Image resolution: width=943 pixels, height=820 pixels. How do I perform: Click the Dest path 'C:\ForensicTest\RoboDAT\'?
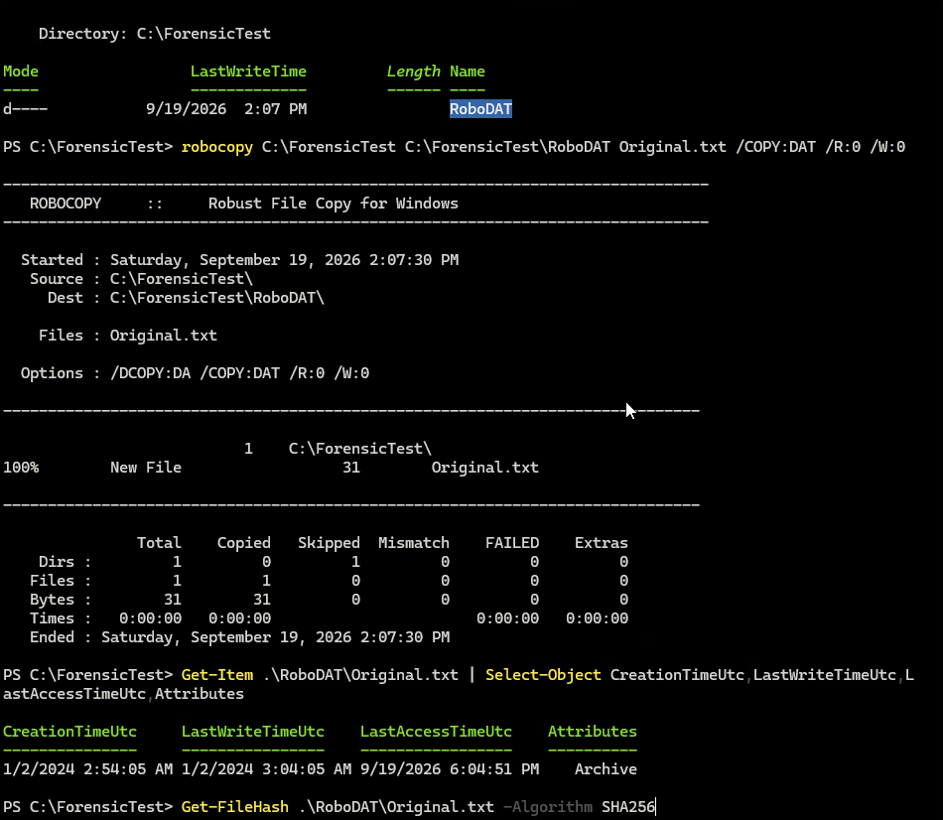pos(217,298)
